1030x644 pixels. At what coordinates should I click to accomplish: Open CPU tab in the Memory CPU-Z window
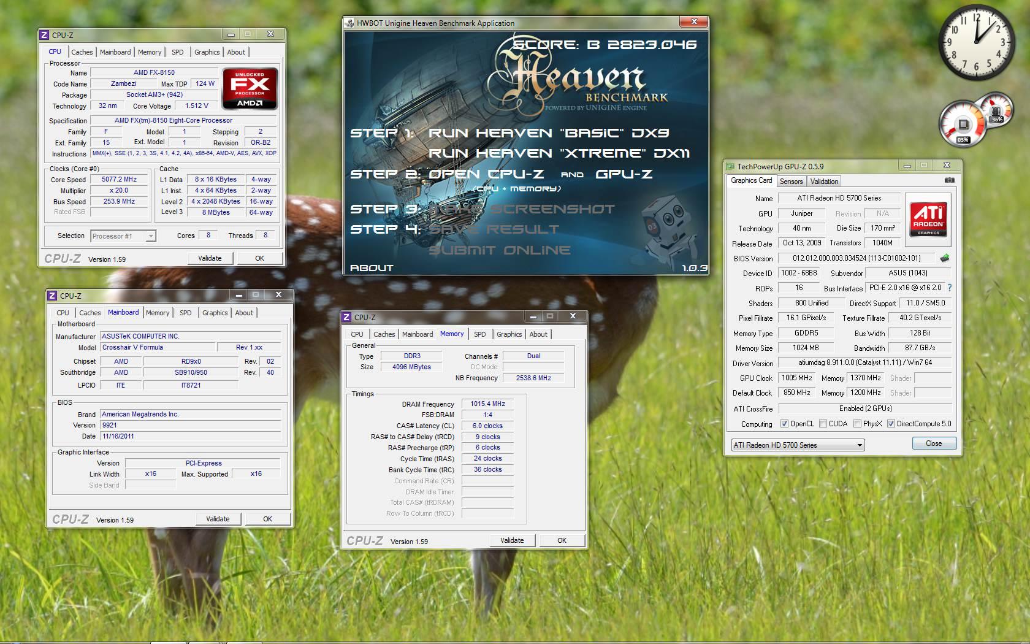357,334
